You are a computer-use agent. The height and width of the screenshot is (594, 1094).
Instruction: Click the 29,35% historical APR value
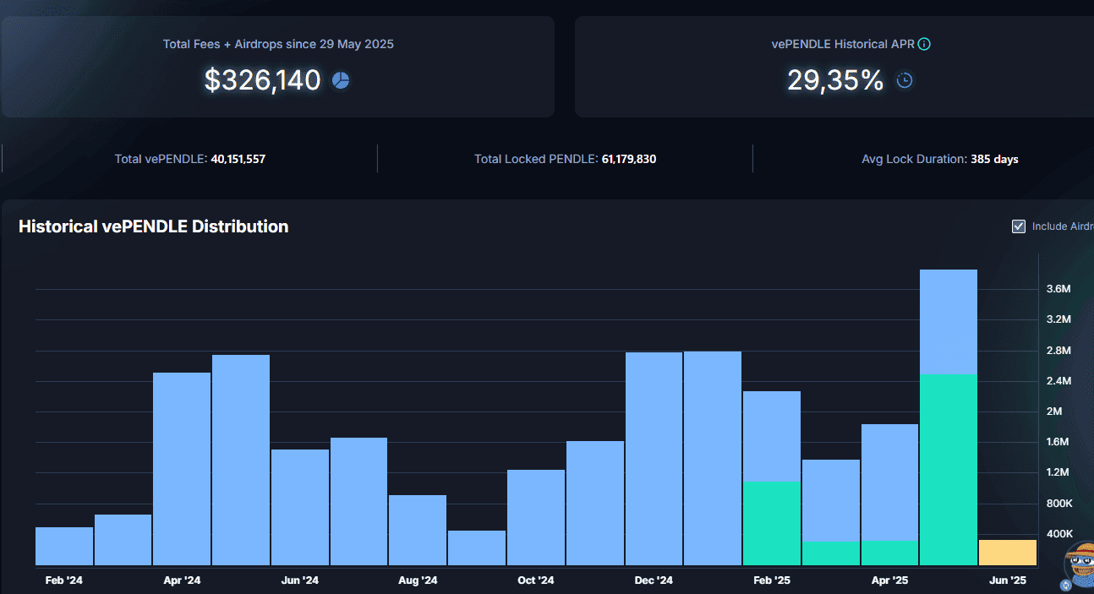click(835, 80)
